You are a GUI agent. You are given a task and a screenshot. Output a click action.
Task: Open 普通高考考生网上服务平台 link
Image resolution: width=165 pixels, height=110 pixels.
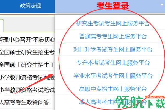tap(113, 37)
